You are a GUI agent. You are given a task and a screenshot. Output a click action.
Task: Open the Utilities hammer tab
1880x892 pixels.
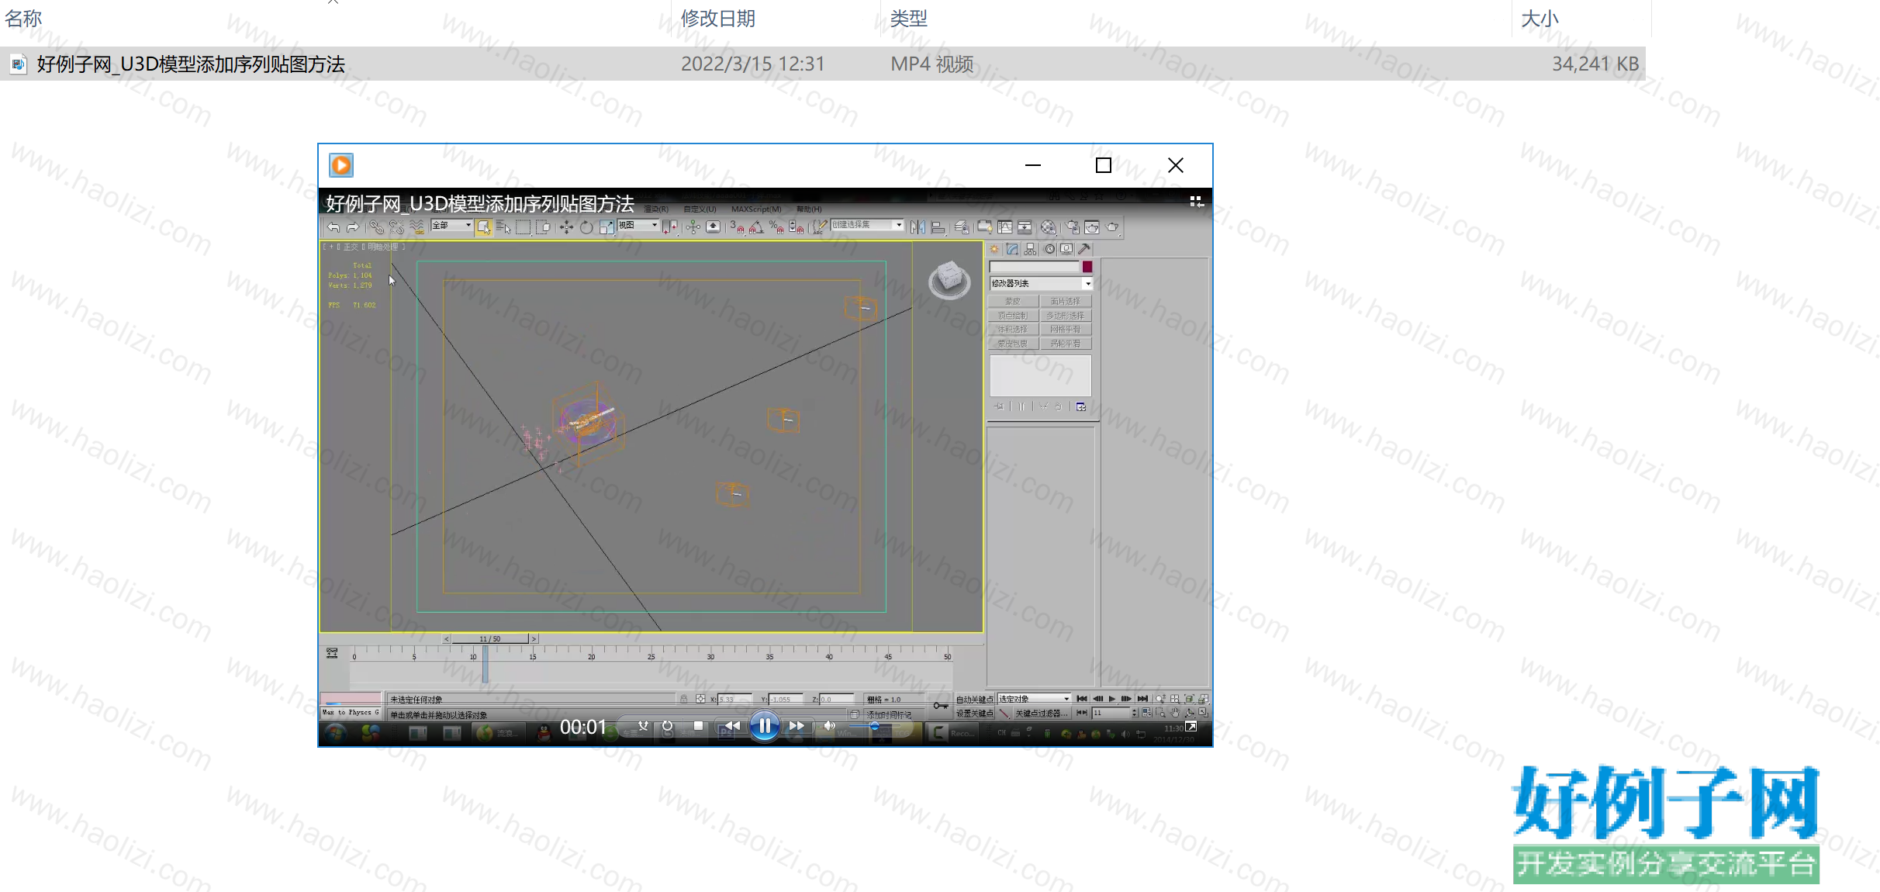tap(1085, 249)
